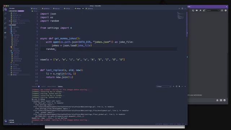Add friends to DM in Discord window
The height and width of the screenshot is (130, 231).
point(204,10)
